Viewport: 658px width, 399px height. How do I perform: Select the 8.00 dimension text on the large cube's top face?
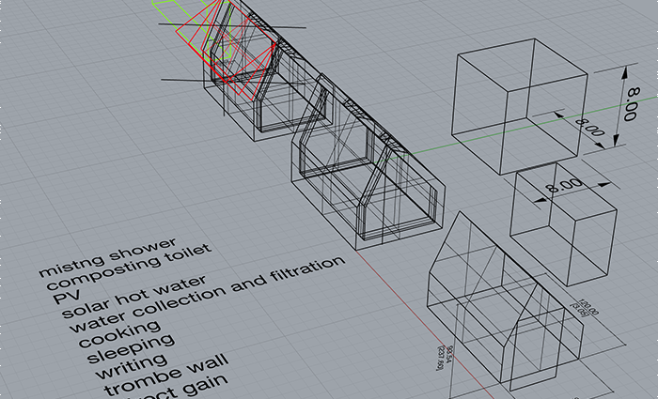click(x=589, y=128)
